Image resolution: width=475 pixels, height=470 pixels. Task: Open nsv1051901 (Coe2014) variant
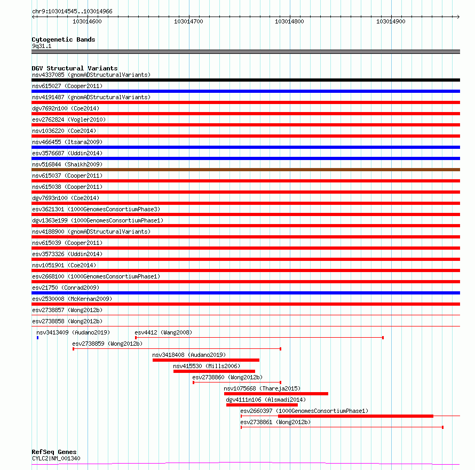coord(64,265)
